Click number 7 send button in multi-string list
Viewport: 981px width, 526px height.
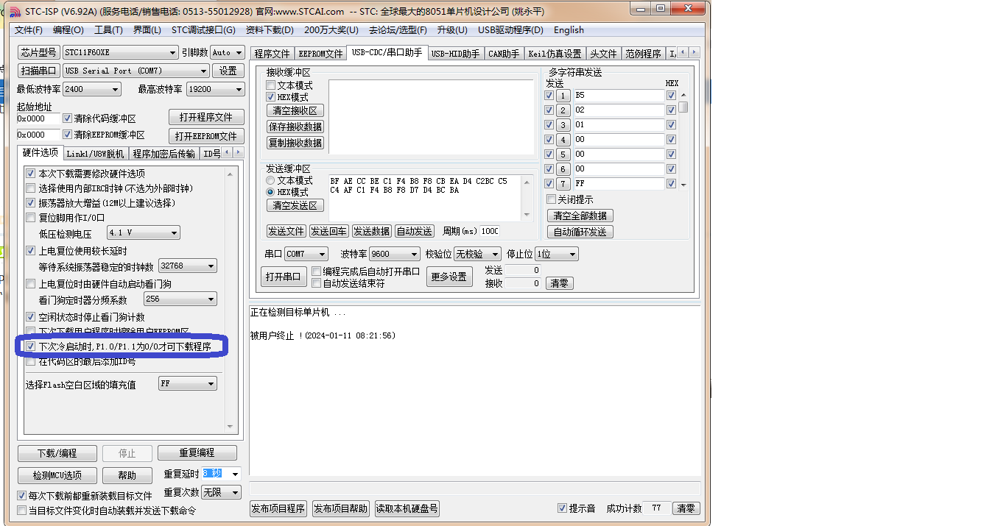[563, 184]
